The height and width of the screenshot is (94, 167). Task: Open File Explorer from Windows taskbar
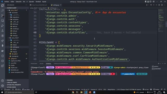click(81, 92)
